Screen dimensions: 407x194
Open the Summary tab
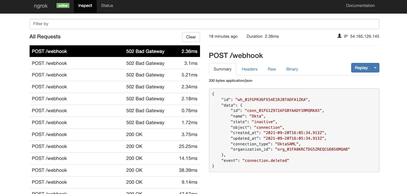[222, 69]
